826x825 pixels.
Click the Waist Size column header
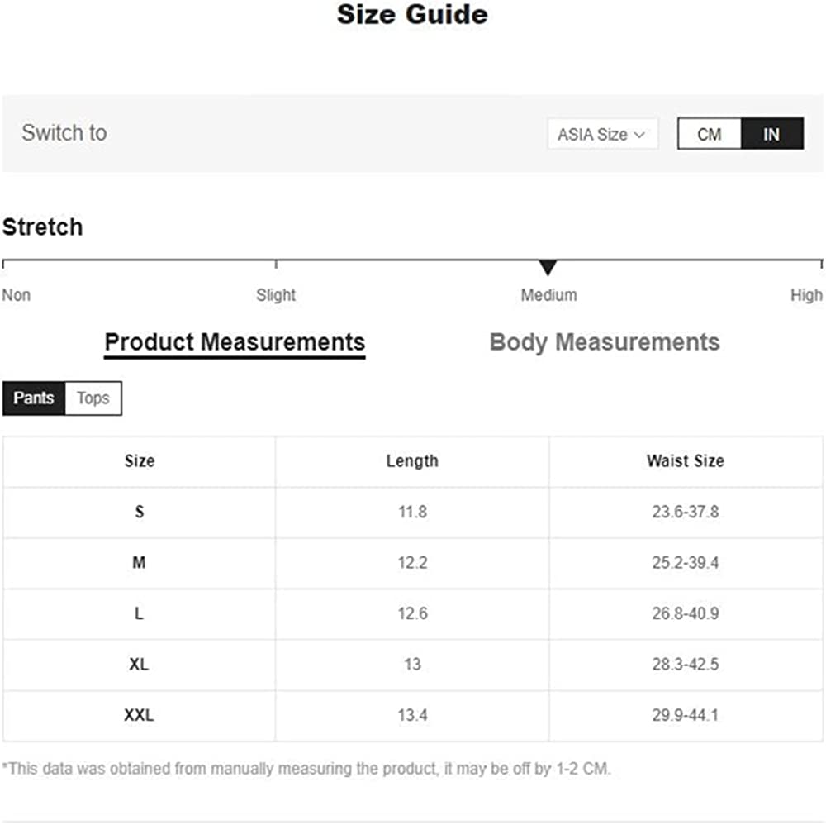pyautogui.click(x=685, y=461)
